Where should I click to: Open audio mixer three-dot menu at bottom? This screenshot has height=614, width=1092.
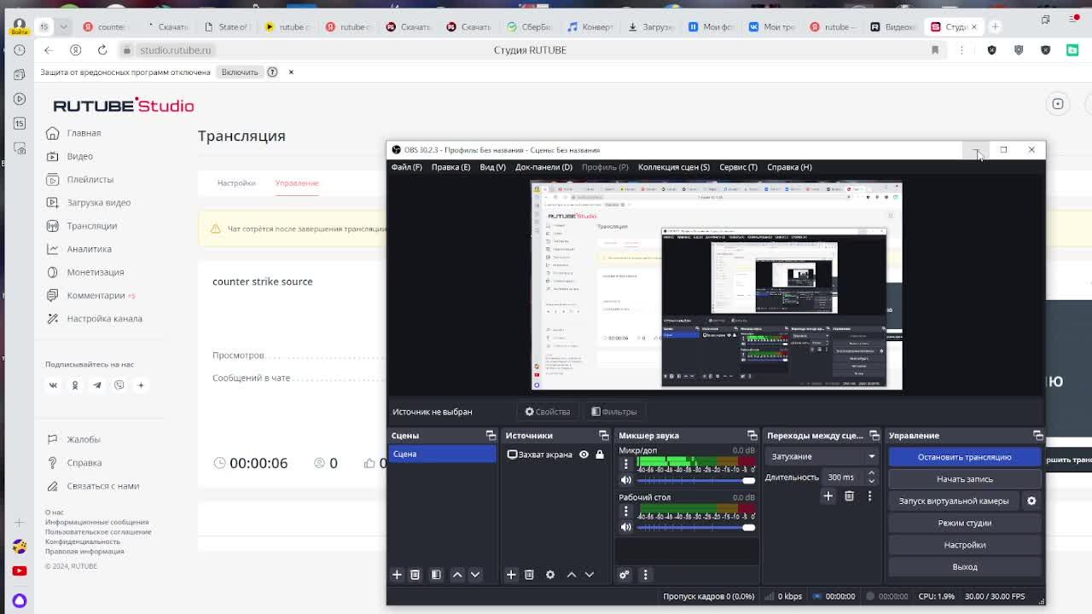645,575
